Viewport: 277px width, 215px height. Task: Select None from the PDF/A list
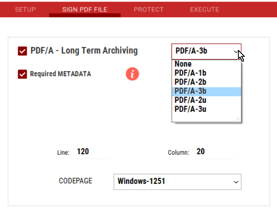coord(206,64)
